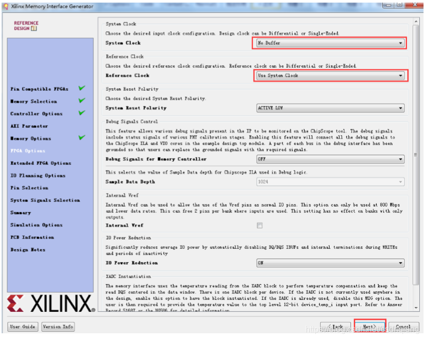Viewport: 424px width, 339px height.
Task: Go to AXI Parameter step
Action: [29, 126]
